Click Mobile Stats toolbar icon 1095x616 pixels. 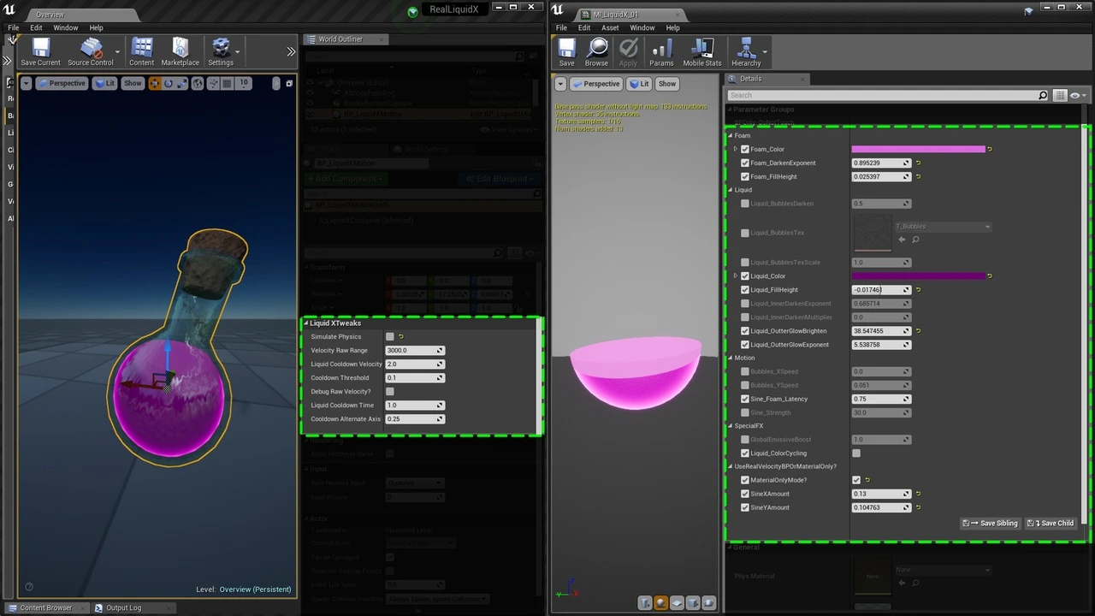[701, 51]
